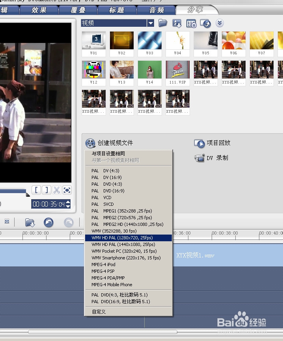
Task: Click the DV 录制 label
Action: point(217,158)
